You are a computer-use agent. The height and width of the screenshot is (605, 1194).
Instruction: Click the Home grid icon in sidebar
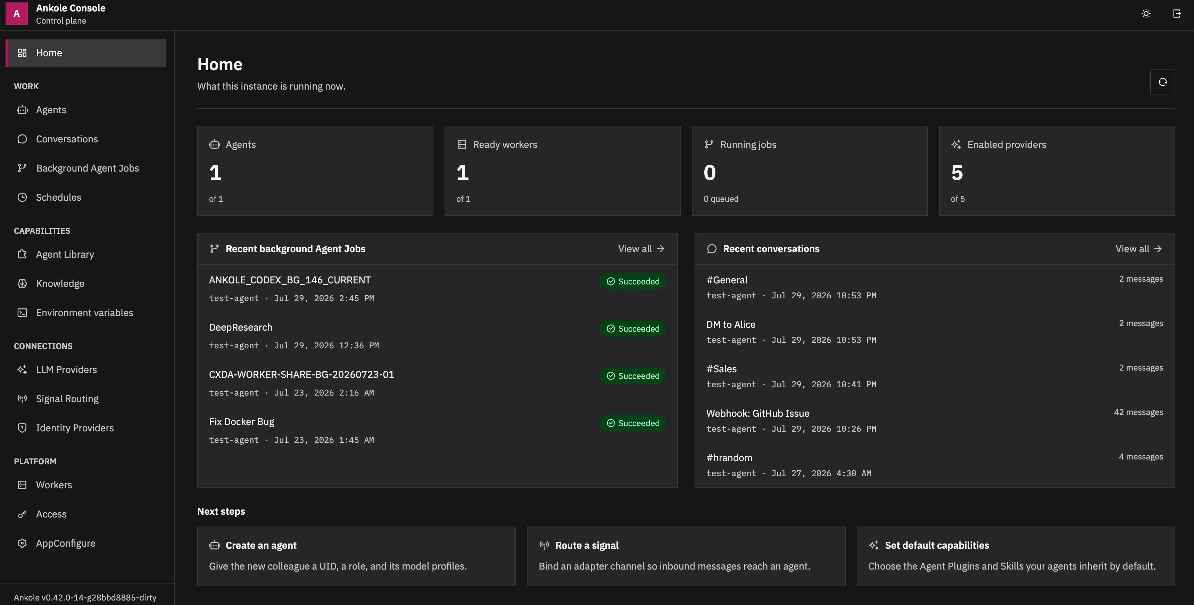point(22,53)
